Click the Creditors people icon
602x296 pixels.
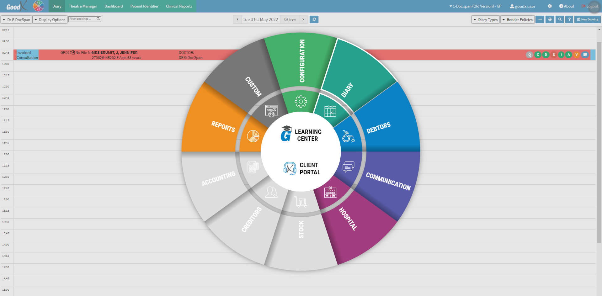coord(271,192)
